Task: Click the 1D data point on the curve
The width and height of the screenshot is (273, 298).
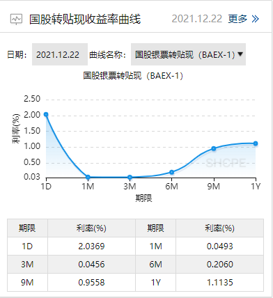Action: tap(46, 114)
